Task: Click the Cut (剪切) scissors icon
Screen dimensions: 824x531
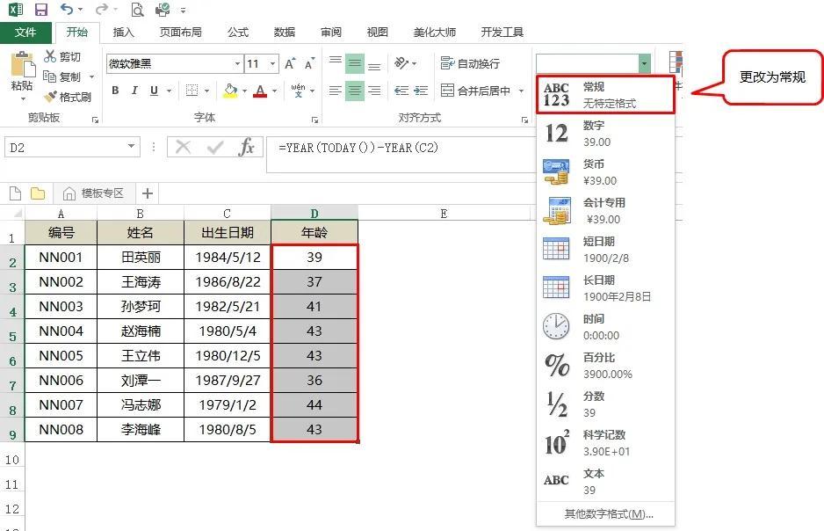Action: click(x=50, y=56)
